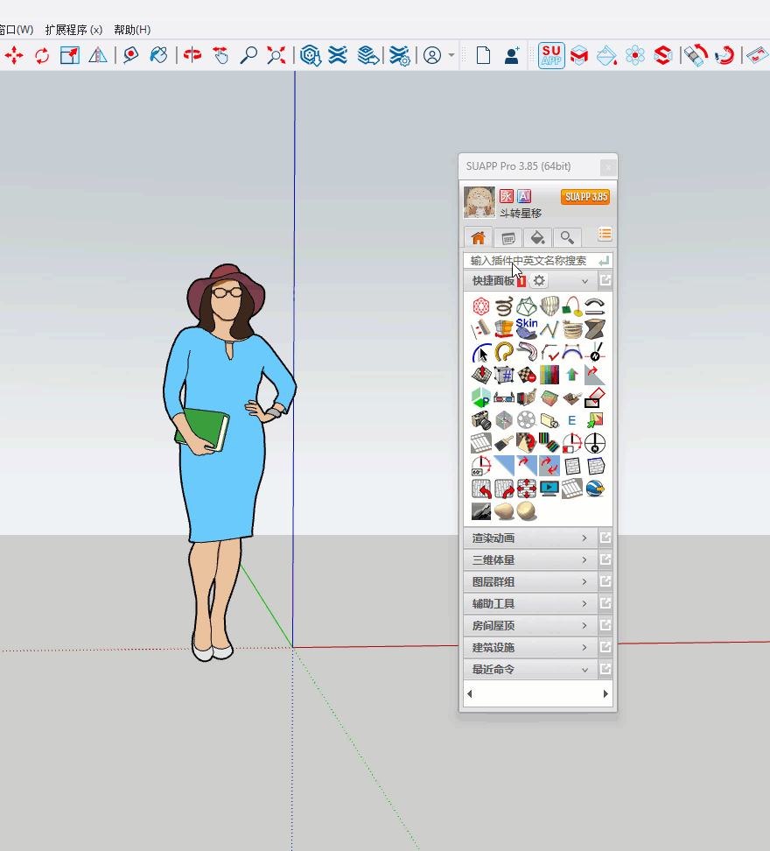Click the film reel plugin icon

pos(526,420)
